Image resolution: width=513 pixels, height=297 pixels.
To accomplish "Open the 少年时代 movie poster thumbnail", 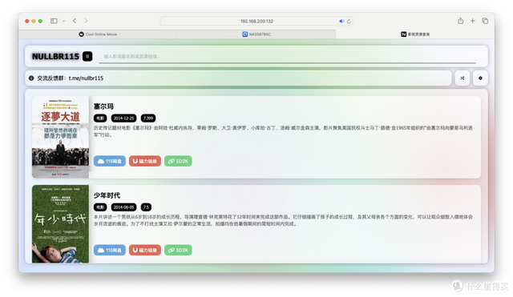I will pyautogui.click(x=61, y=224).
